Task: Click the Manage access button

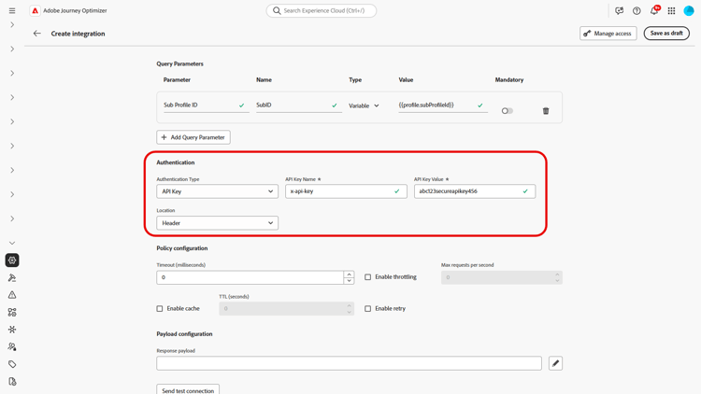Action: (x=608, y=34)
